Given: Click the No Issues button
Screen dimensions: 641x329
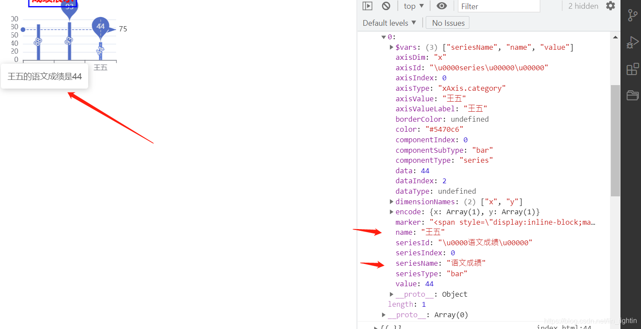Looking at the screenshot, I should coord(448,23).
